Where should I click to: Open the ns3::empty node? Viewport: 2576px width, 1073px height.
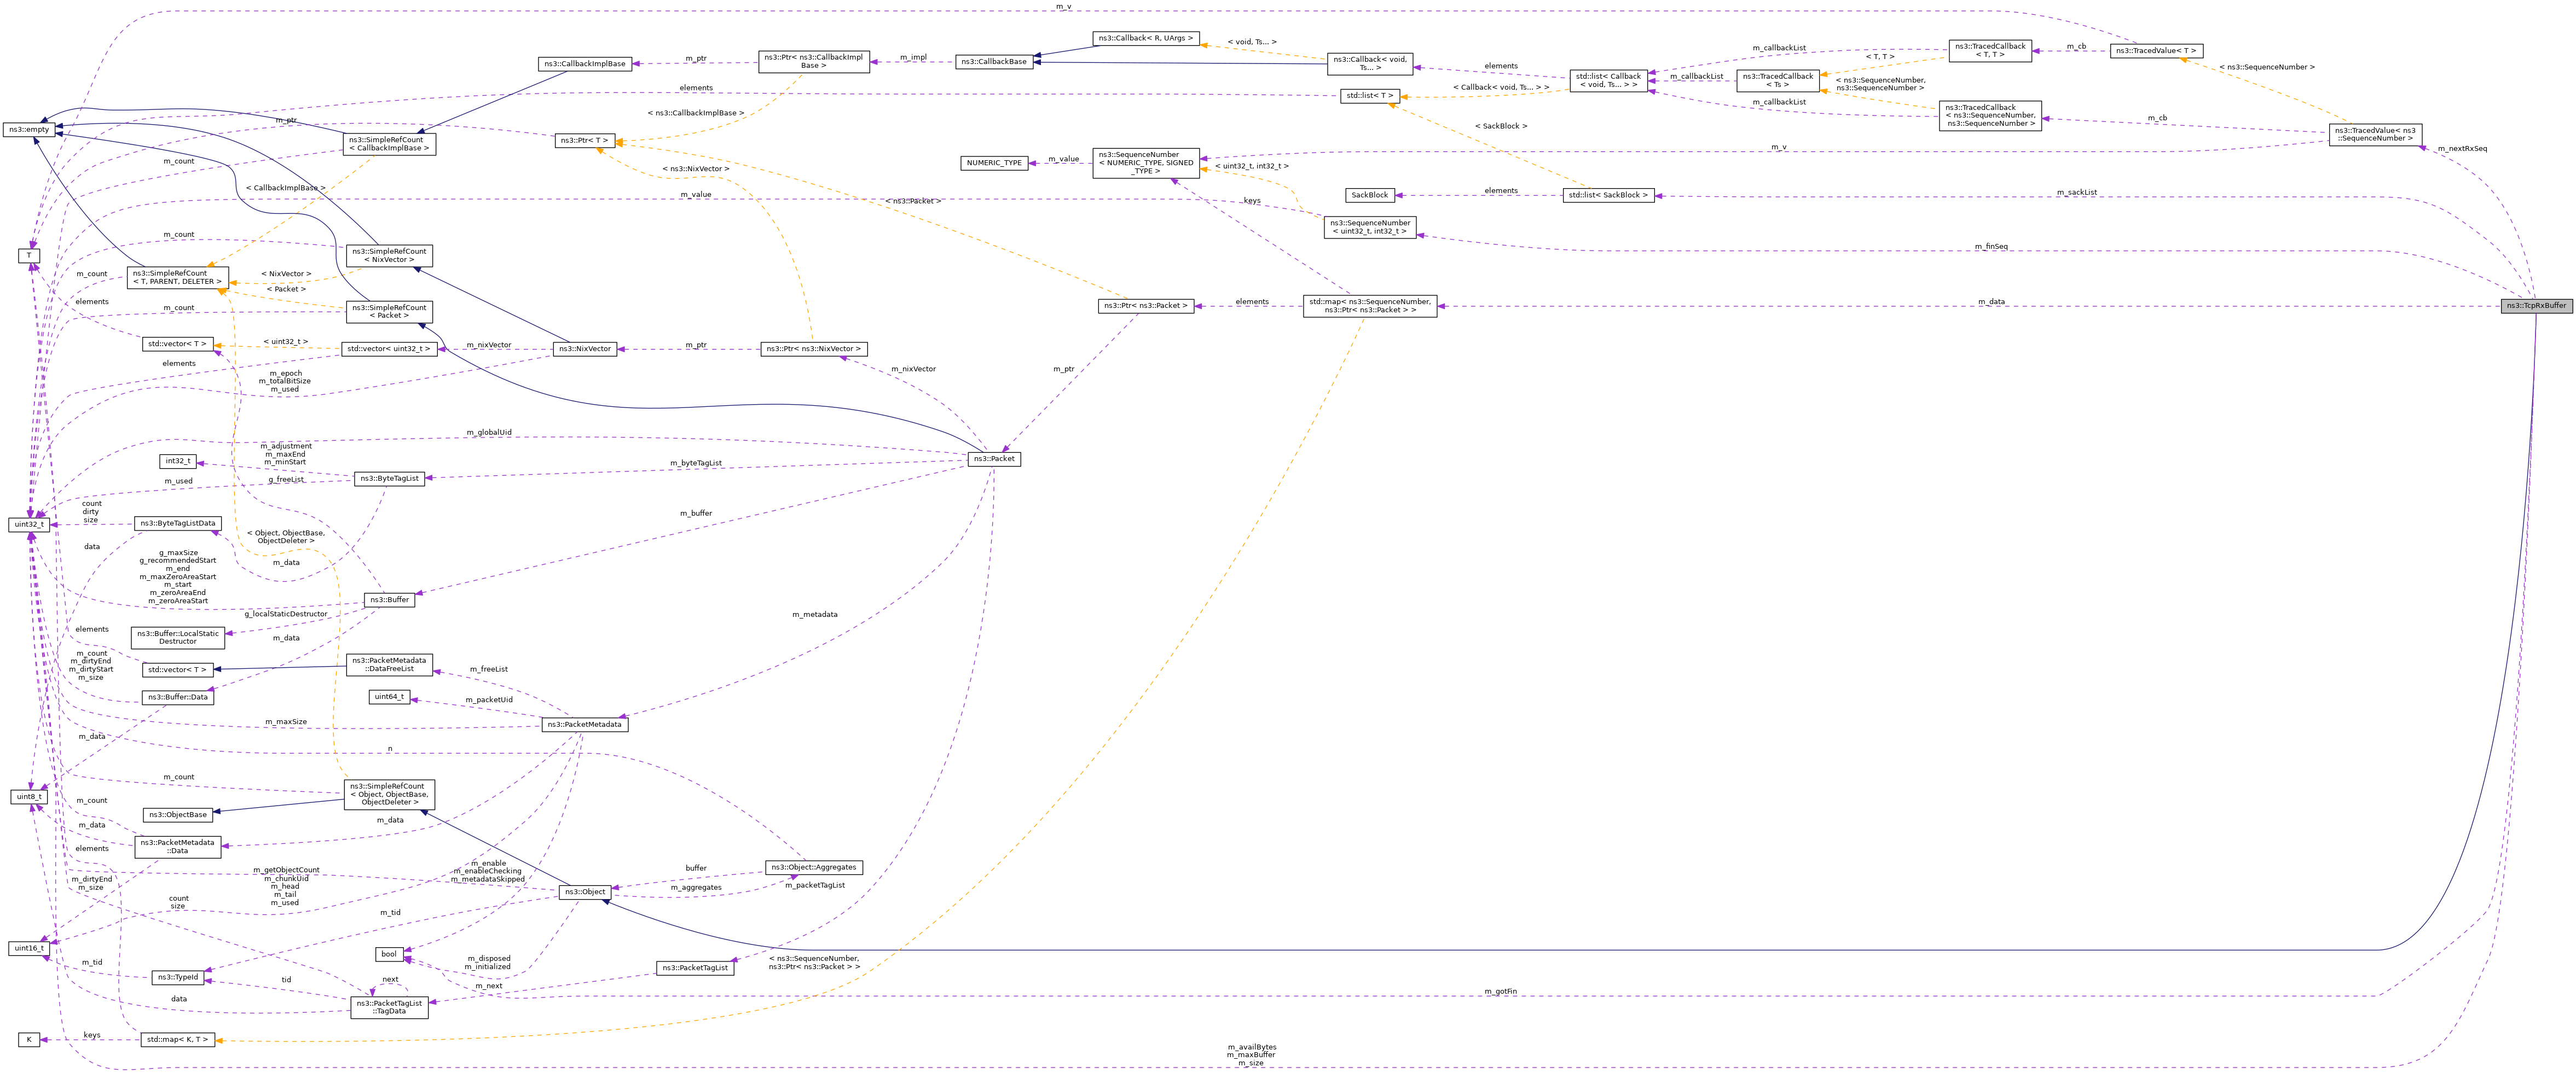click(28, 130)
